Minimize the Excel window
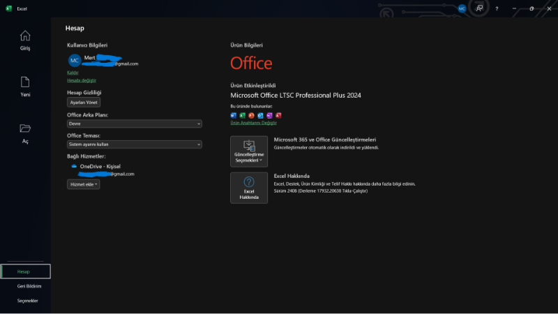The image size is (558, 314). (514, 8)
